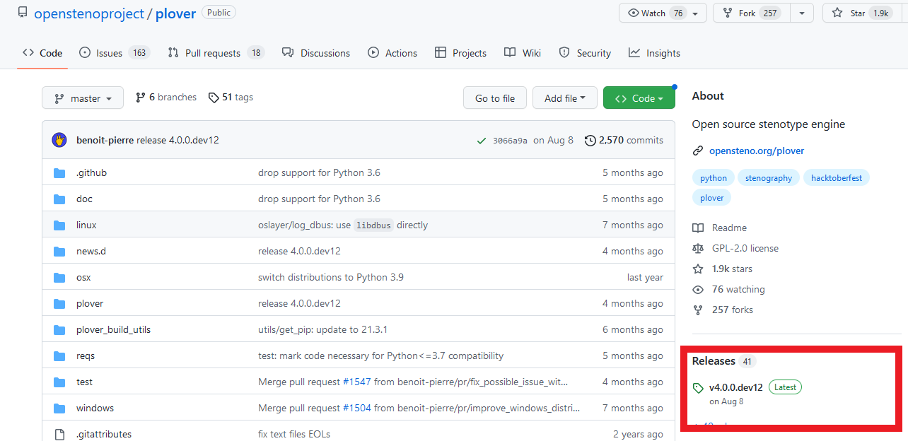Open the linux folder
Screen dimensions: 908x441
point(86,225)
